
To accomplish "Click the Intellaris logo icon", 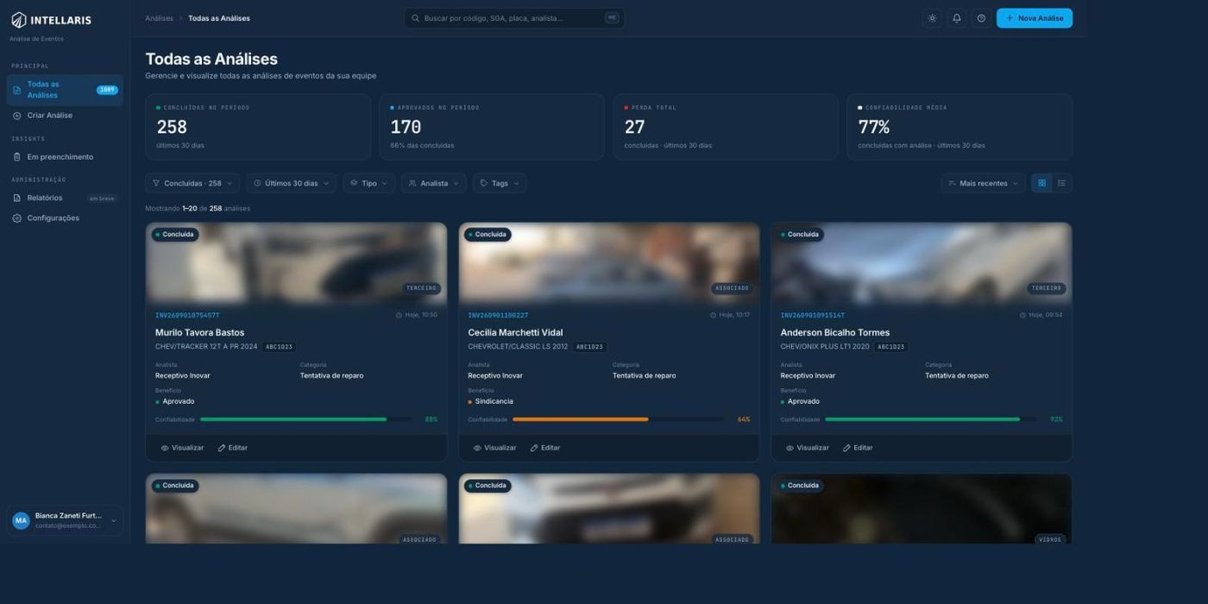I will (19, 20).
